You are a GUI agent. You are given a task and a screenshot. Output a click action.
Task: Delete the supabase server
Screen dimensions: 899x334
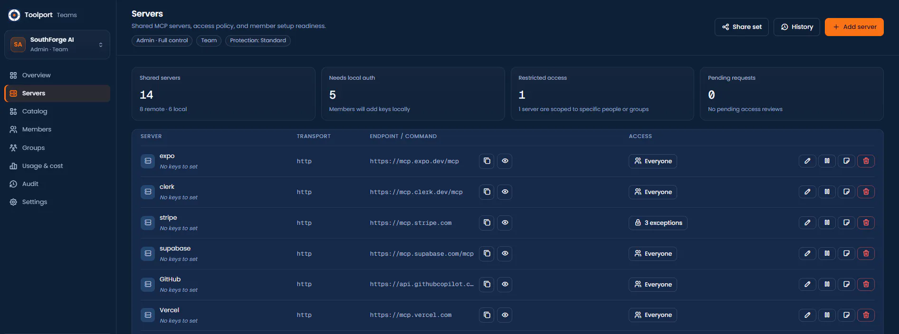point(866,253)
